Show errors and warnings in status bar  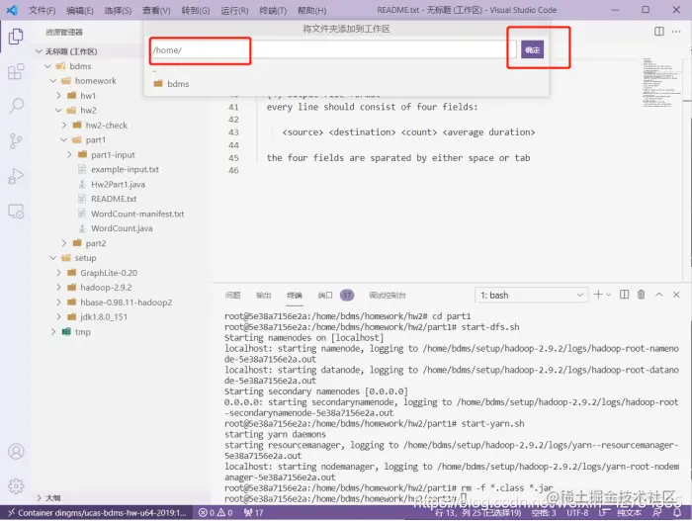pos(216,513)
